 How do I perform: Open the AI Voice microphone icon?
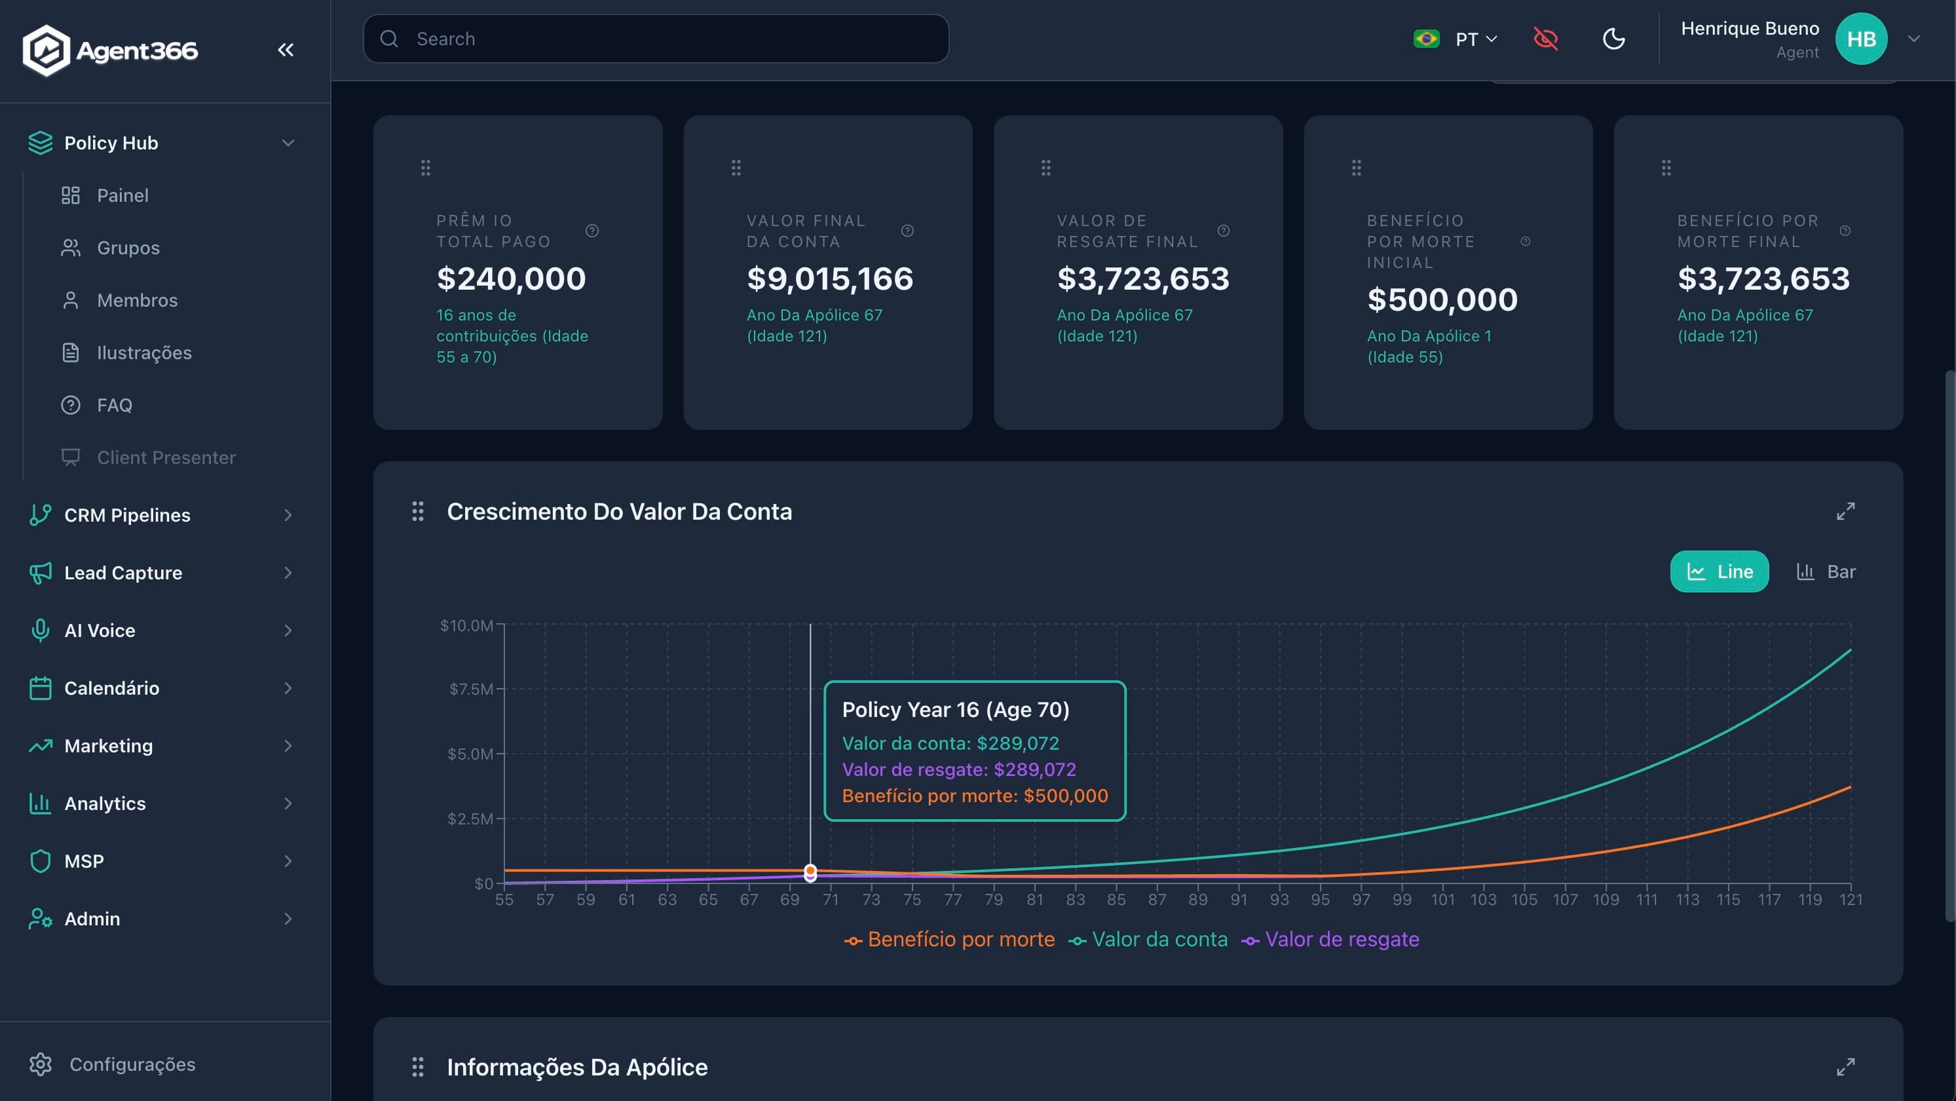click(x=40, y=630)
